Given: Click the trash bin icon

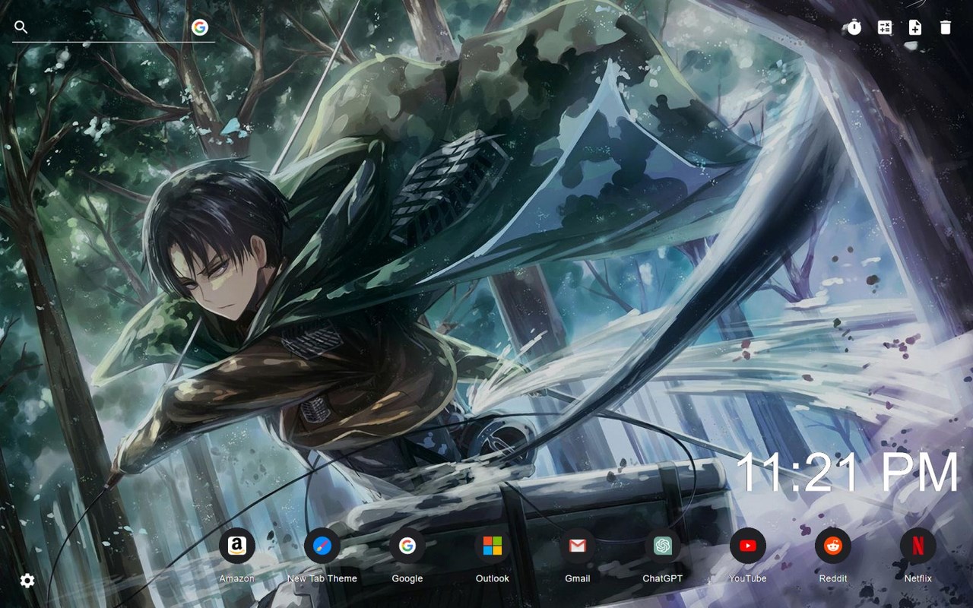Looking at the screenshot, I should click(945, 27).
